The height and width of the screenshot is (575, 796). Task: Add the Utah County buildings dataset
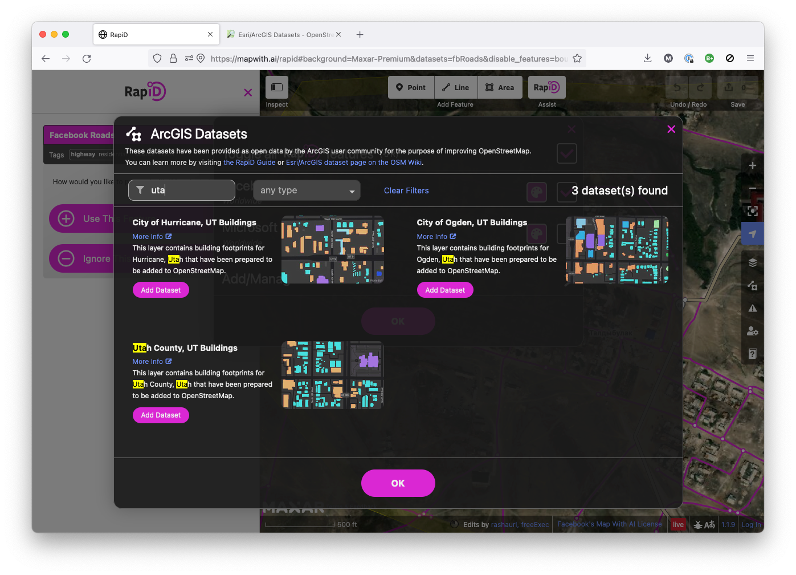[161, 415]
